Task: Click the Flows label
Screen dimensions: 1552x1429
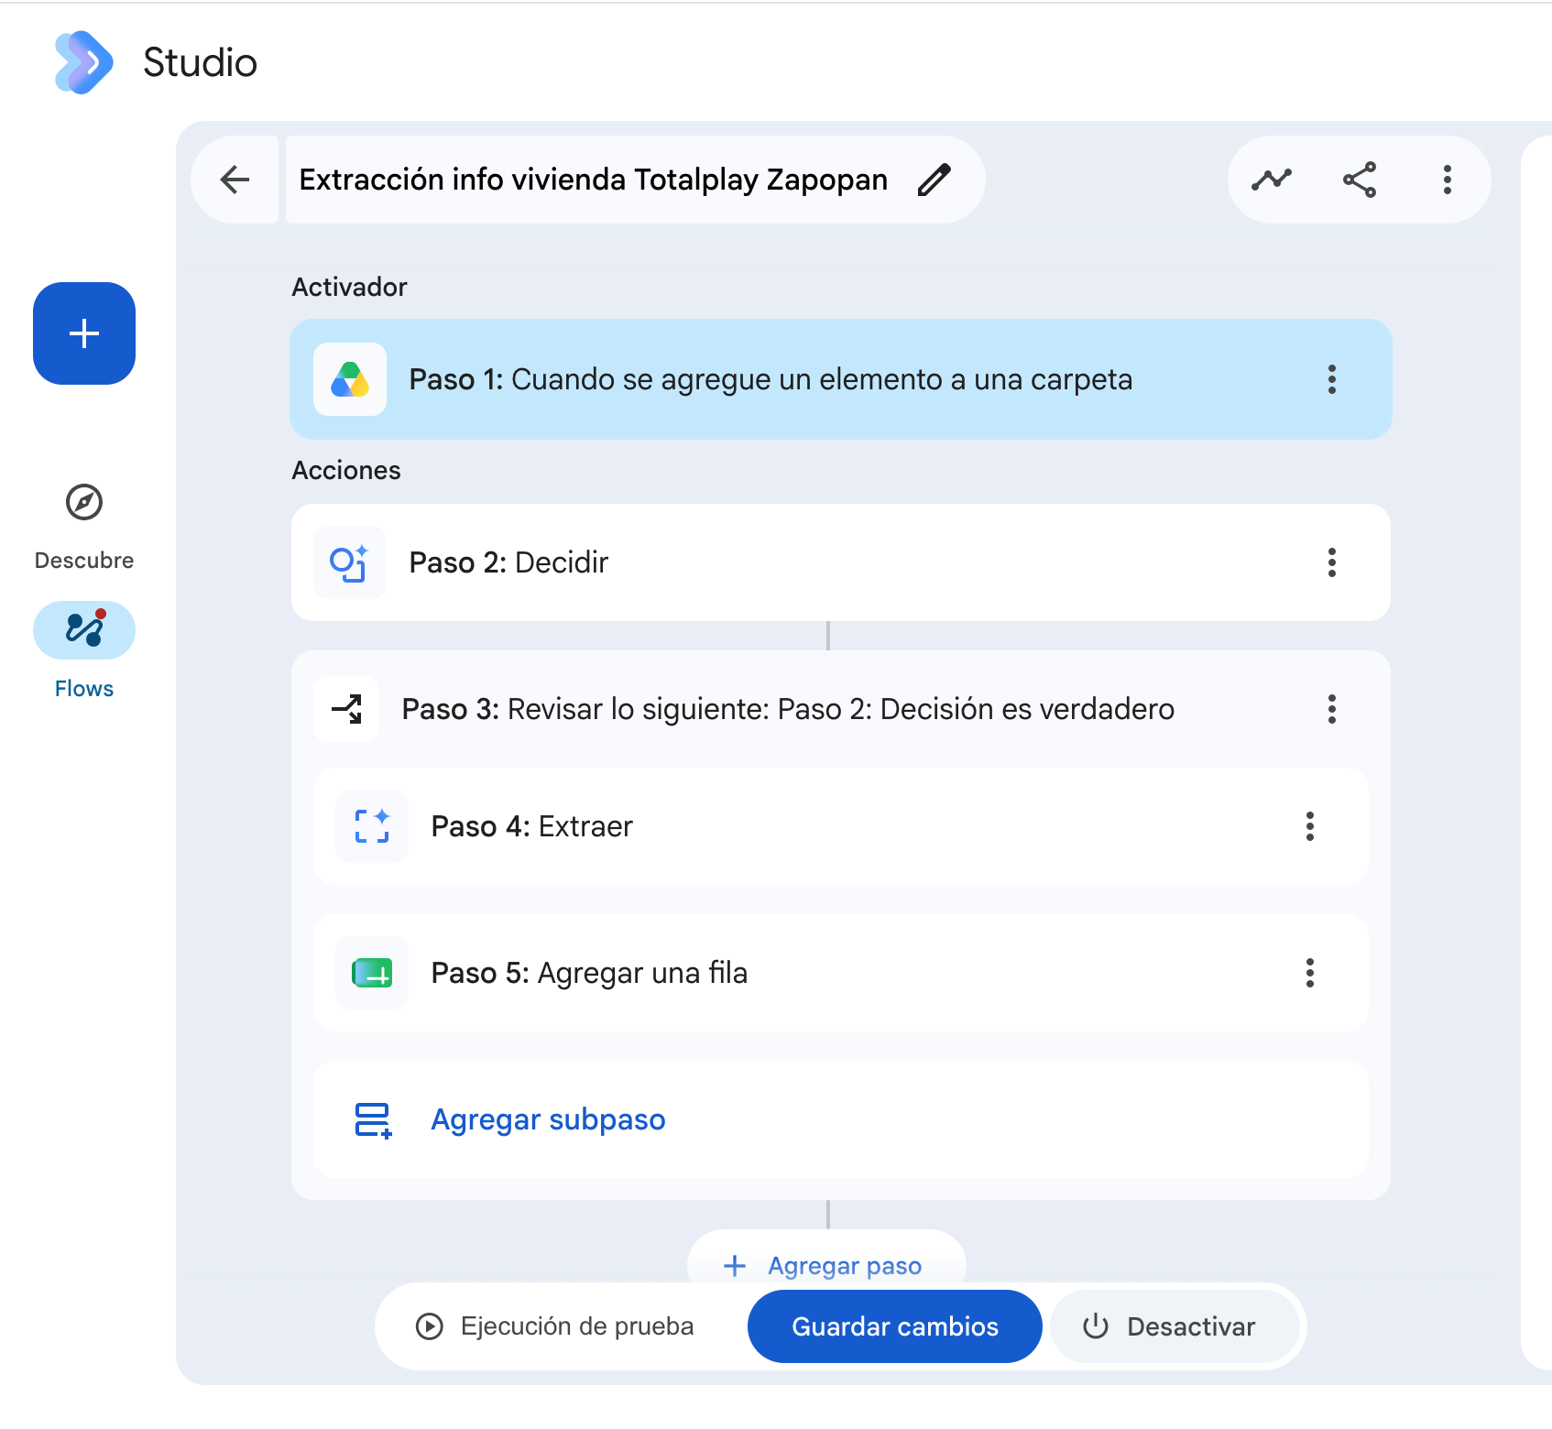Action: point(84,689)
